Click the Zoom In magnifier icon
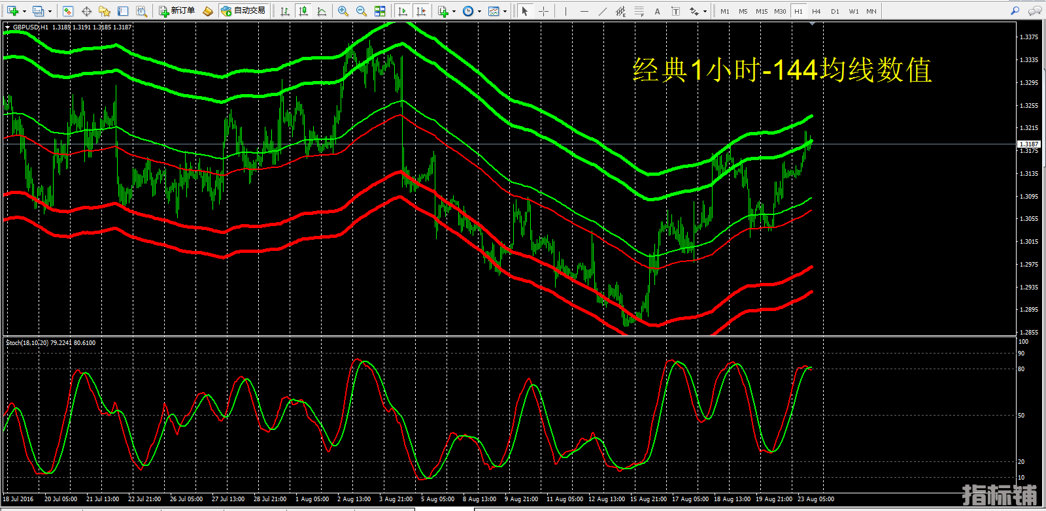 [x=343, y=11]
